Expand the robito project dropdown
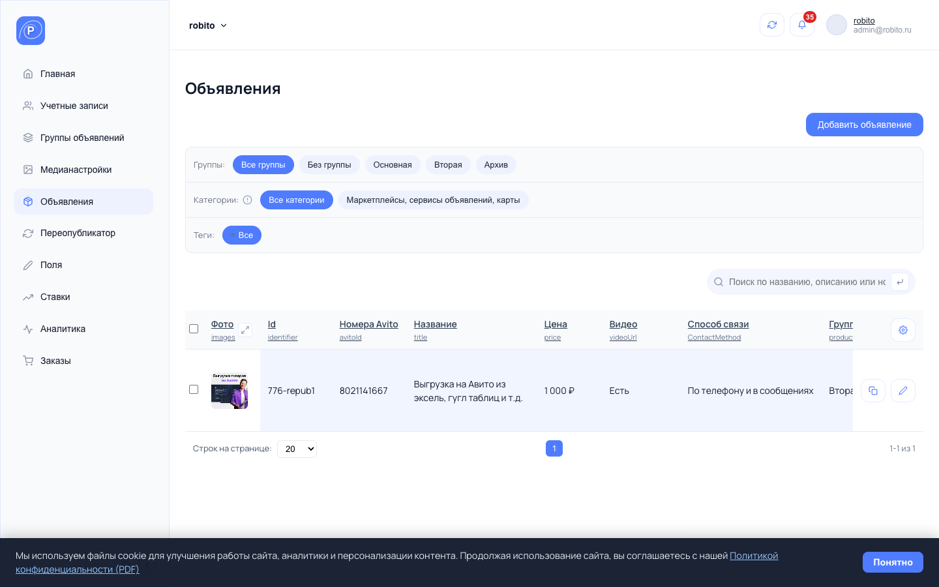This screenshot has width=939, height=587. [208, 25]
